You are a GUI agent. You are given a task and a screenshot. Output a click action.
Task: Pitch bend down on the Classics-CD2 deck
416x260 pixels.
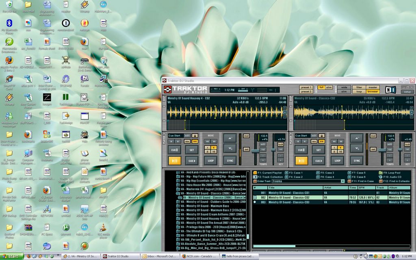(x=357, y=149)
